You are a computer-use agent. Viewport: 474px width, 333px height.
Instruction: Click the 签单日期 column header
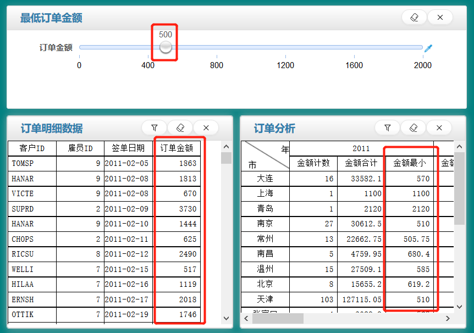[128, 148]
